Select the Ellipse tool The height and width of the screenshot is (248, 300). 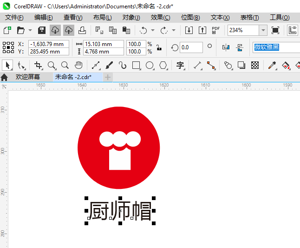(x=150, y=65)
